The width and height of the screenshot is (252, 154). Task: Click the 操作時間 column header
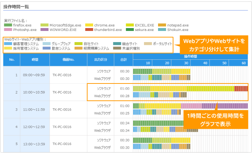[190, 56]
